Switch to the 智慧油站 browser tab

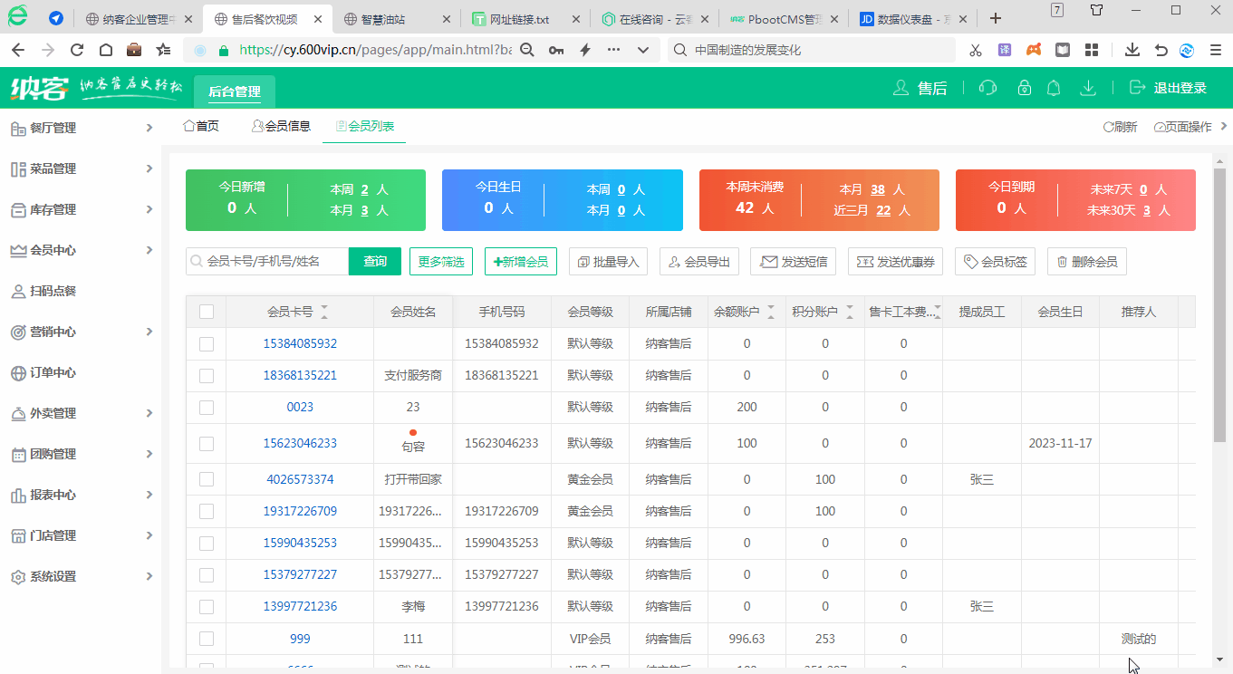point(381,17)
